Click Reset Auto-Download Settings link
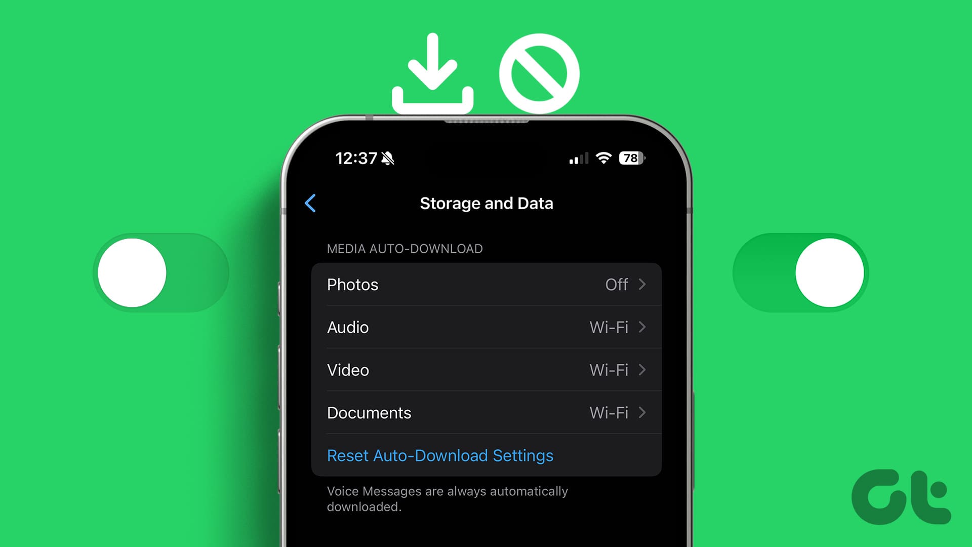The height and width of the screenshot is (547, 972). pos(440,455)
